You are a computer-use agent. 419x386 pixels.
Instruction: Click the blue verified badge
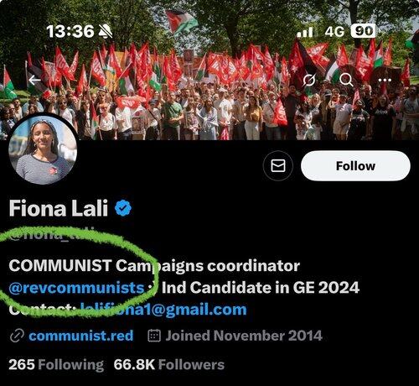point(123,208)
